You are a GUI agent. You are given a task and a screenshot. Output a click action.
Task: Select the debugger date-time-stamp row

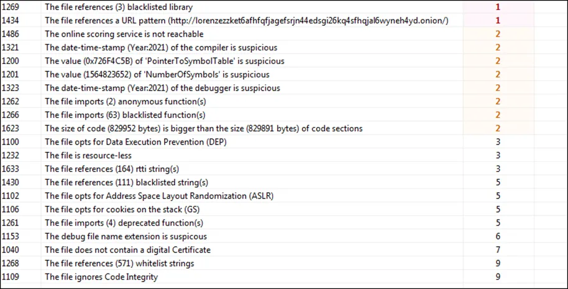coord(284,88)
